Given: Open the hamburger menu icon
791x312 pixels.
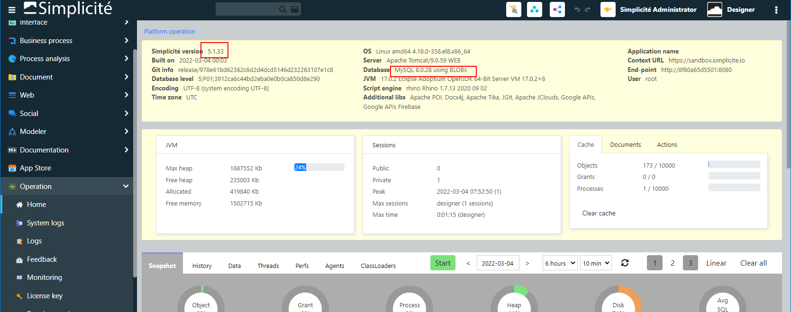Looking at the screenshot, I should [x=12, y=9].
